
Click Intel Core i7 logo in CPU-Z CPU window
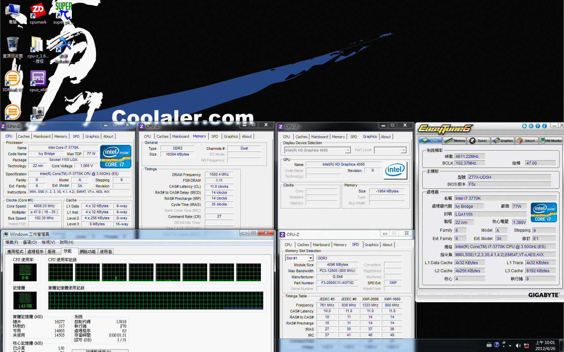(x=115, y=157)
